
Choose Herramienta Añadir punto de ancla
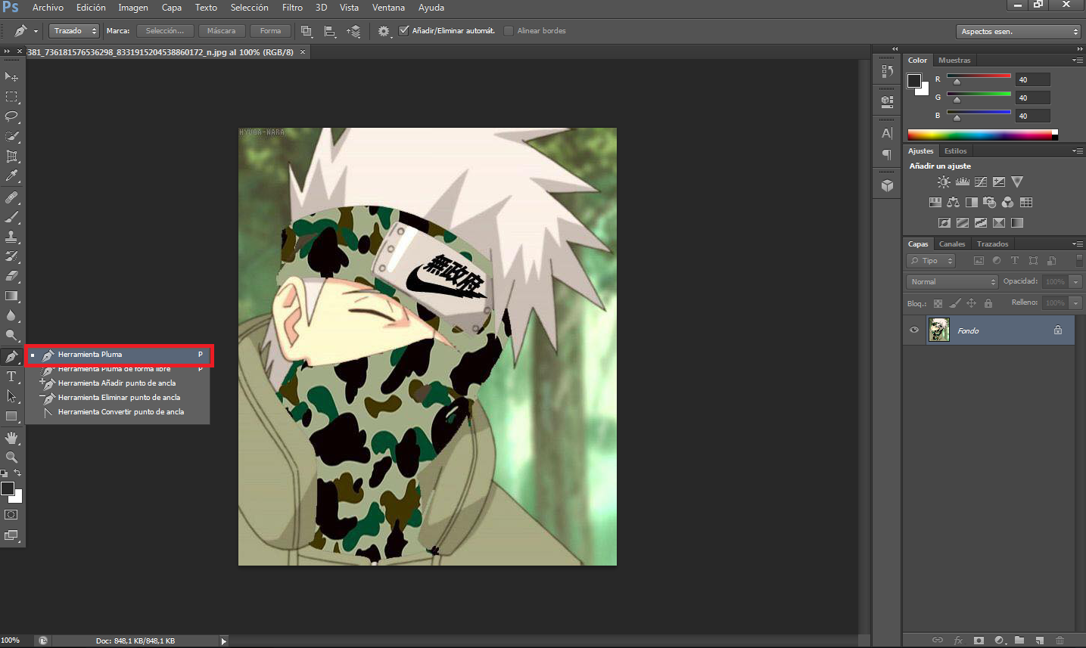click(x=117, y=383)
